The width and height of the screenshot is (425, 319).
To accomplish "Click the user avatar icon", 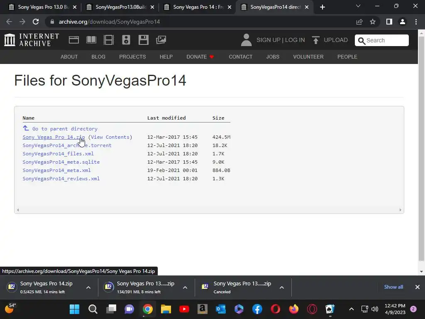I will 246,40.
